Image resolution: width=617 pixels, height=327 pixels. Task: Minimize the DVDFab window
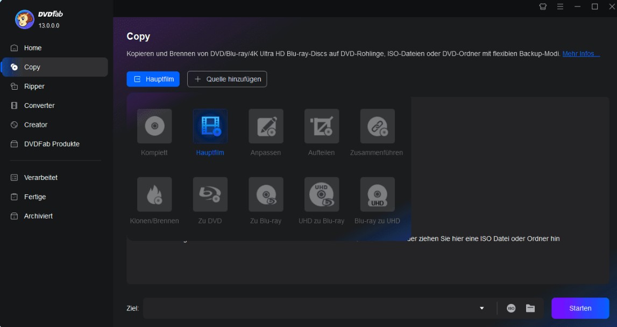577,6
